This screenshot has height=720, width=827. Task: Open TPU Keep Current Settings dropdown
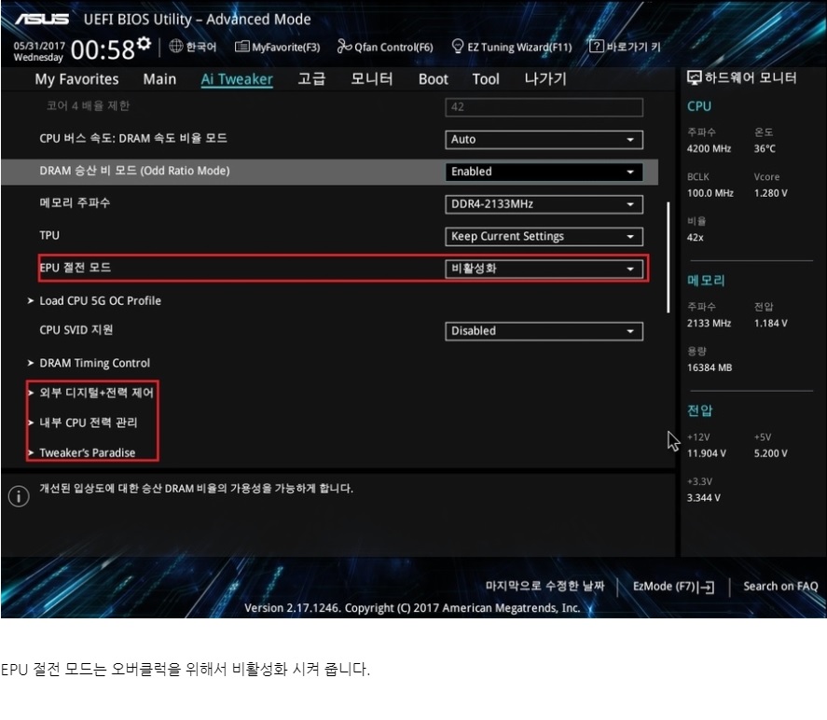(x=544, y=236)
